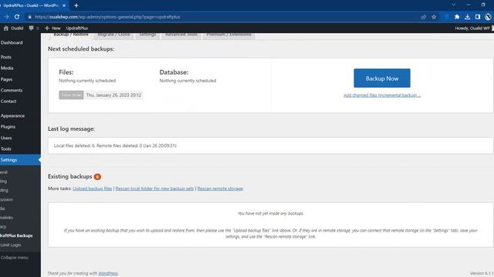Open a new browser tab

[x=76, y=5]
